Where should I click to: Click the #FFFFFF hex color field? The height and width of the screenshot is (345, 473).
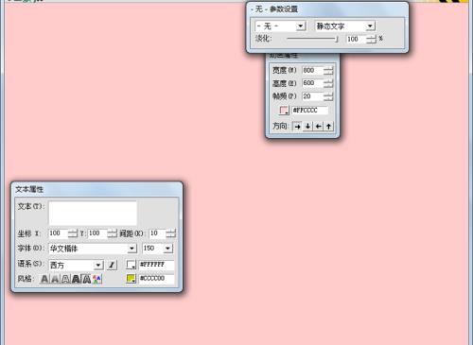pos(157,265)
